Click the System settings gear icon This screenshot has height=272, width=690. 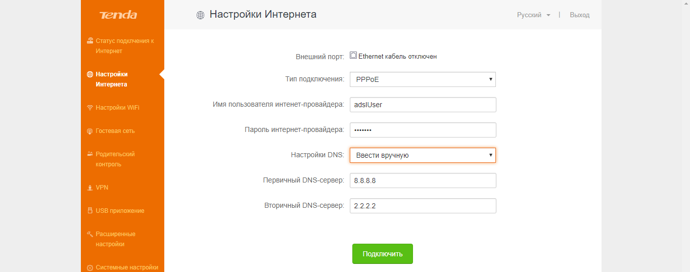(x=90, y=268)
